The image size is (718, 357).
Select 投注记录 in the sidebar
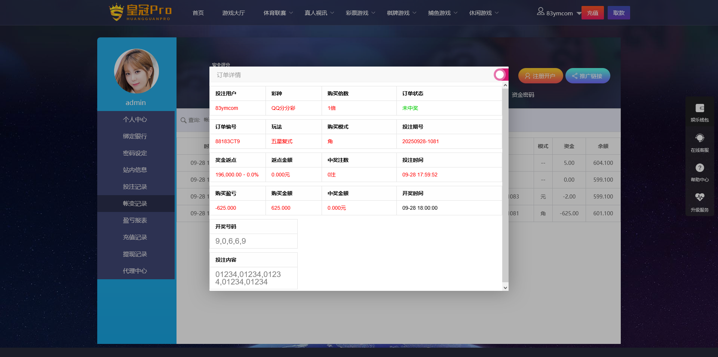(135, 187)
